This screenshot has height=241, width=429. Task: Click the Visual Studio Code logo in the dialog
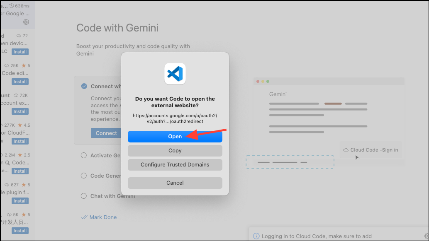pyautogui.click(x=175, y=74)
